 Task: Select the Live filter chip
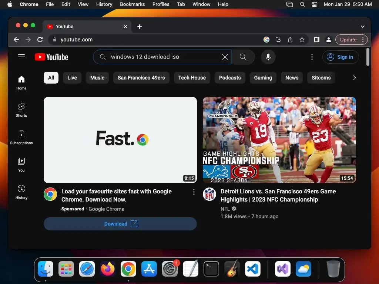tap(72, 78)
